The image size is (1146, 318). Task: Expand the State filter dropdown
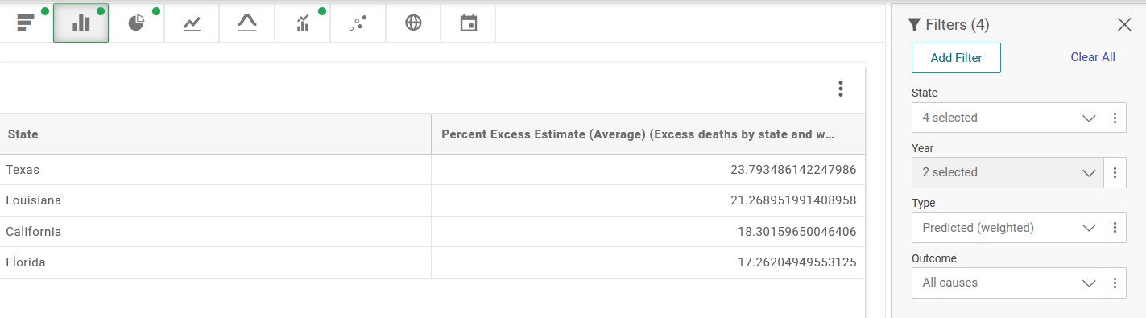1007,118
